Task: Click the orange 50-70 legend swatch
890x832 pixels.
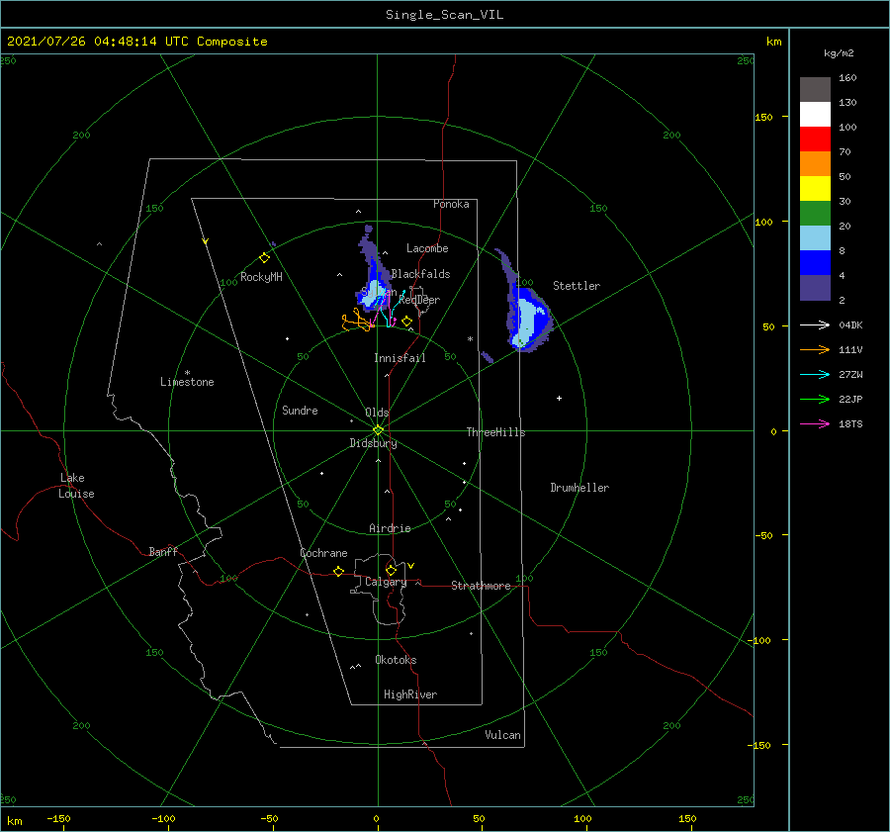Action: tap(815, 164)
